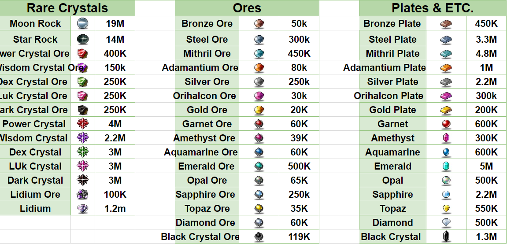
Task: Click the Gold Ore icon
Action: pyautogui.click(x=259, y=110)
